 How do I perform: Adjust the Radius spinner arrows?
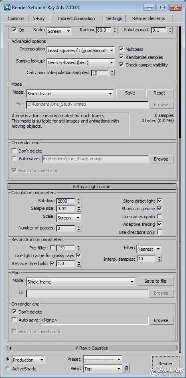click(115, 30)
